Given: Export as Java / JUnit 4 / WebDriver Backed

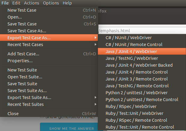Looking at the screenshot, I should (x=142, y=65).
